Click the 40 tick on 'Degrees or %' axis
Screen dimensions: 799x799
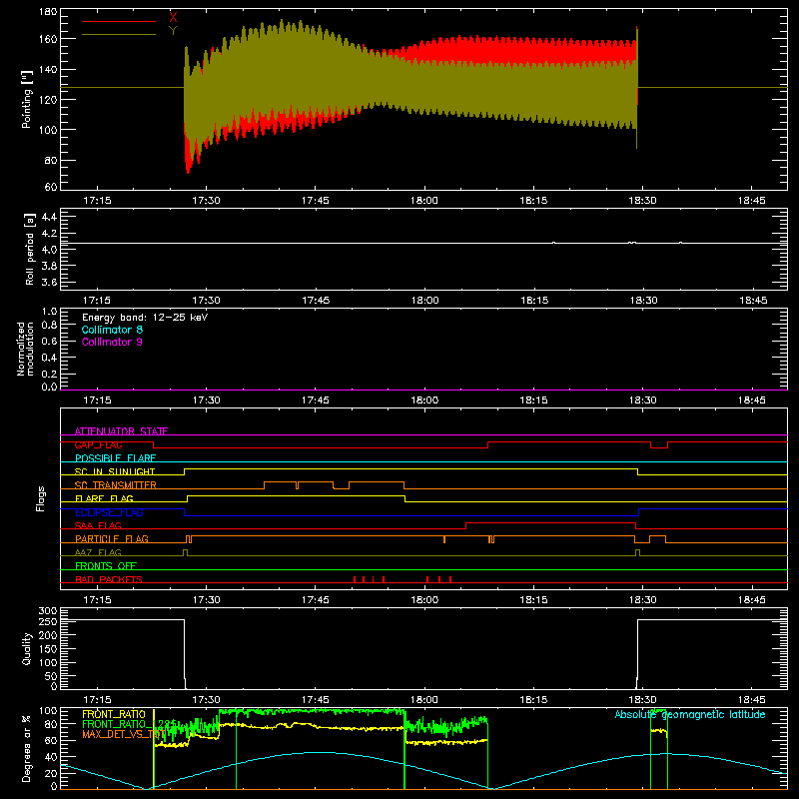pos(51,757)
